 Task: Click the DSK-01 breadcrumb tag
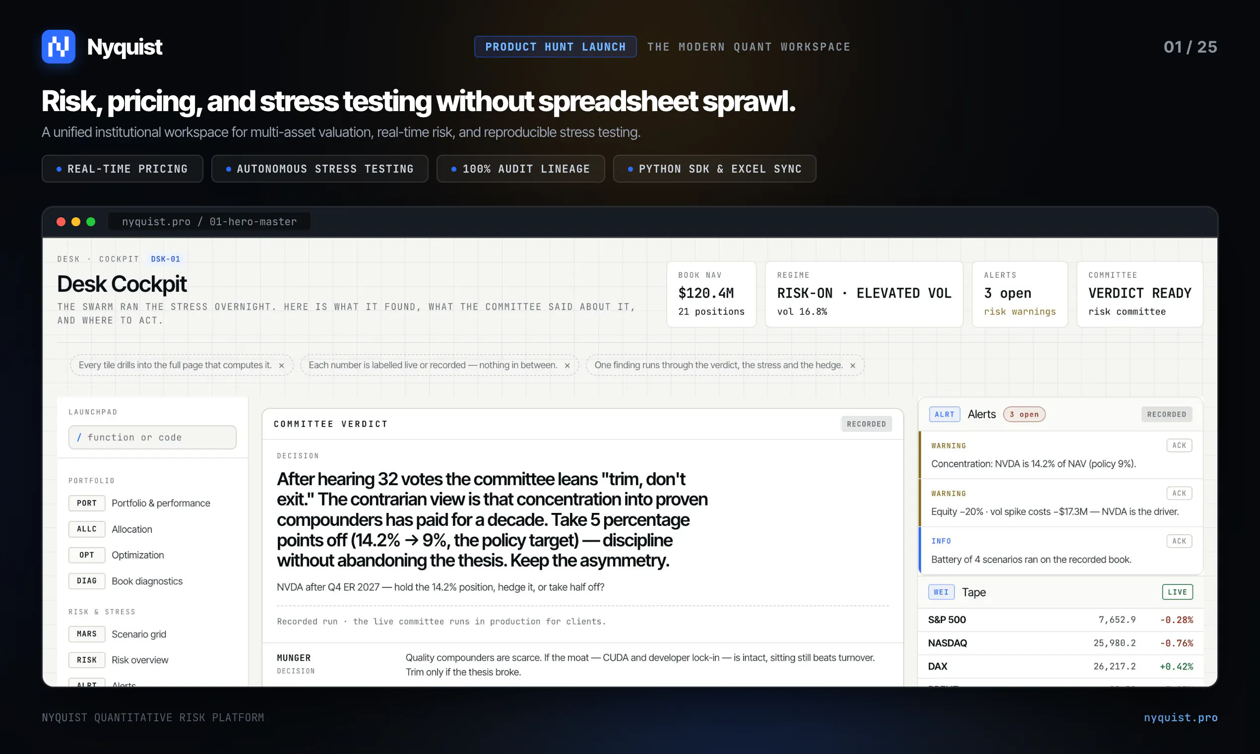pos(166,259)
